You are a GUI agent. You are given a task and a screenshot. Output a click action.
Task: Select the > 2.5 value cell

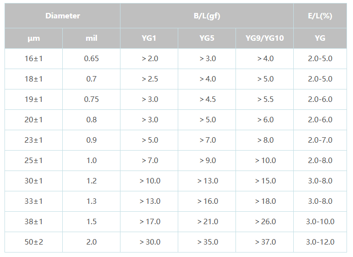point(149,79)
